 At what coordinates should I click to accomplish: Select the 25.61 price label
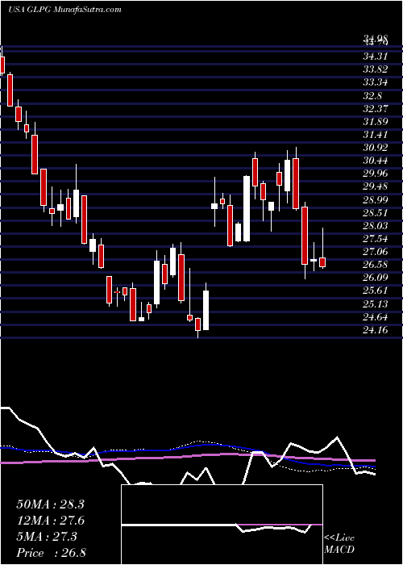376,291
